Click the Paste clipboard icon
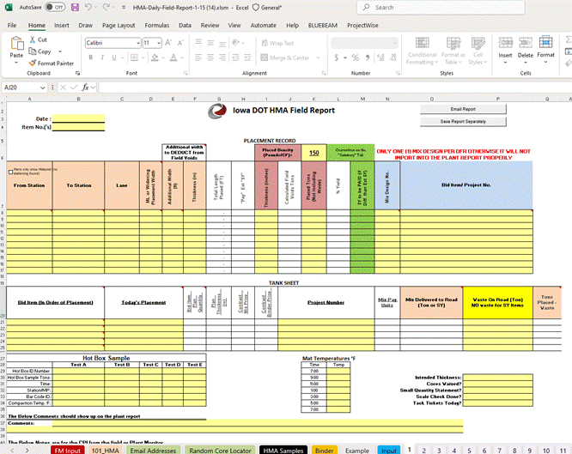572x454 pixels. pyautogui.click(x=16, y=44)
